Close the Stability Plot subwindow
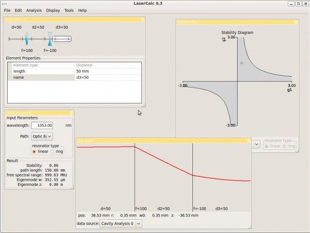This screenshot has width=310, height=233. click(296, 22)
